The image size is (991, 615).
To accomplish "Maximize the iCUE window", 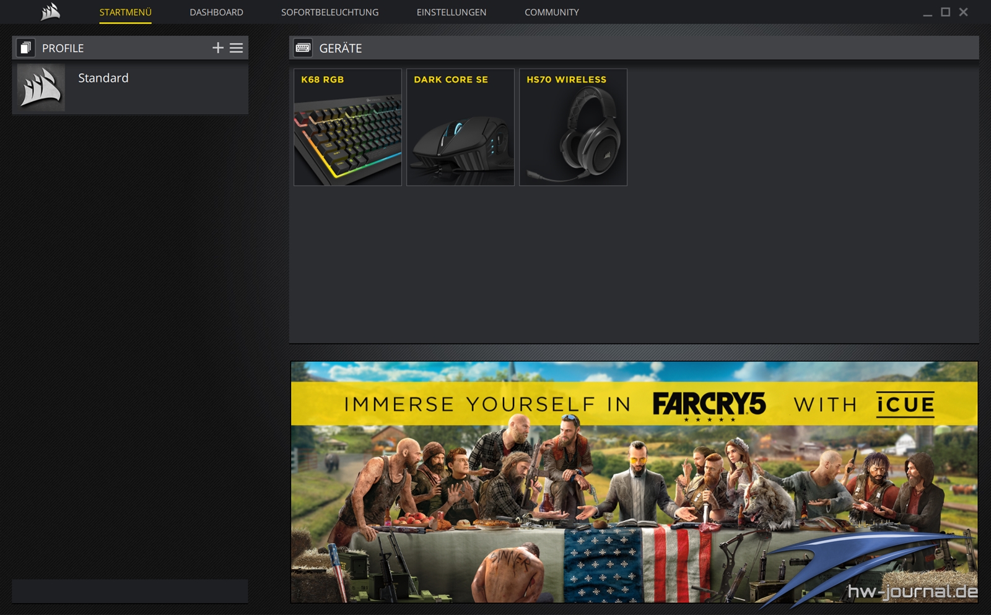I will tap(945, 12).
